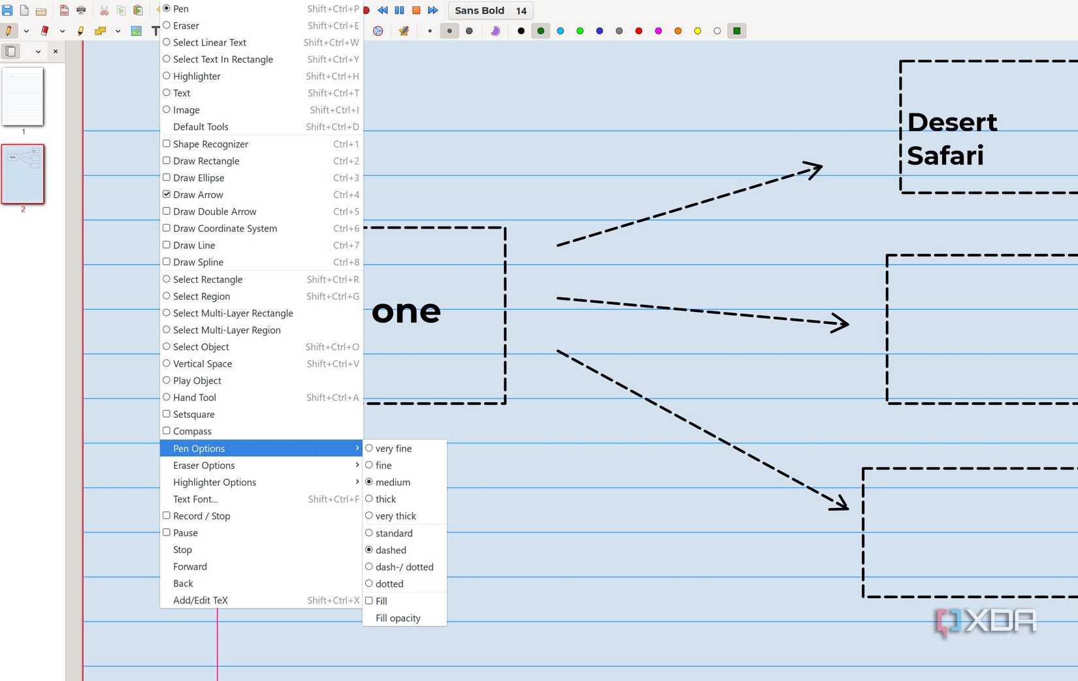Open a file with the folder icon
1078x681 pixels.
[x=40, y=10]
